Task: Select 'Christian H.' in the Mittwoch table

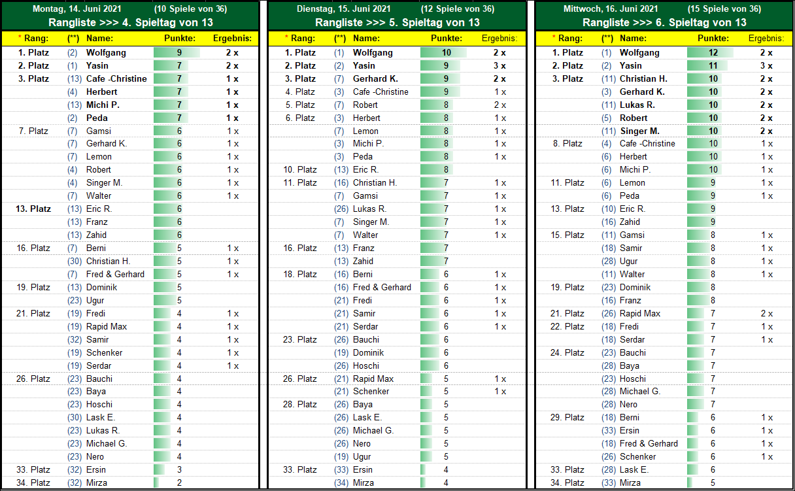Action: coord(643,78)
